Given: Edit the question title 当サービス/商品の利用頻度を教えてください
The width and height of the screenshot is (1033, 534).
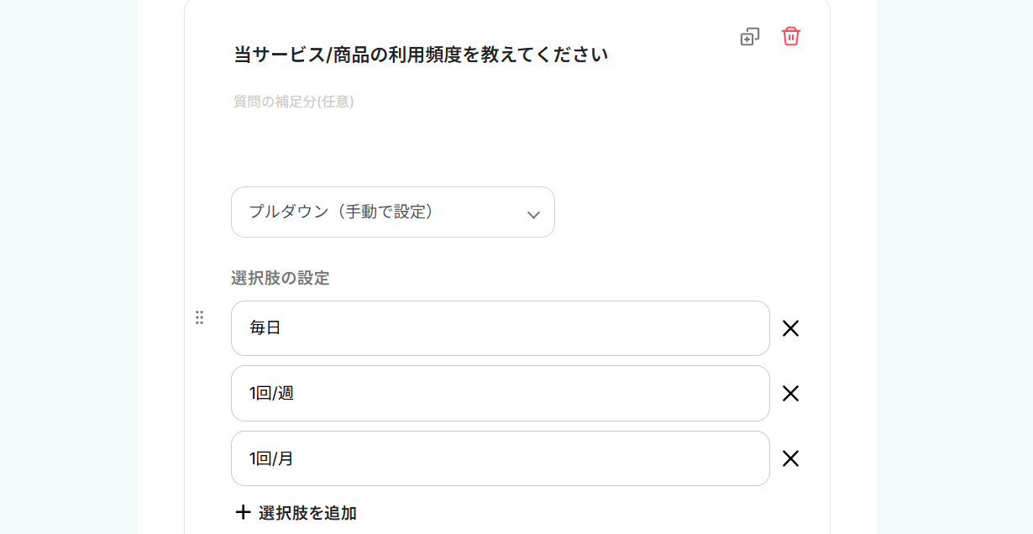Looking at the screenshot, I should pos(420,55).
